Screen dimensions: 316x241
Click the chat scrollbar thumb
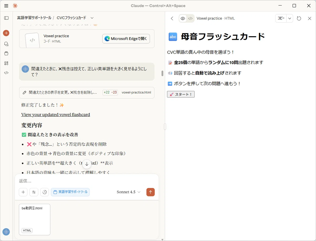(162, 73)
